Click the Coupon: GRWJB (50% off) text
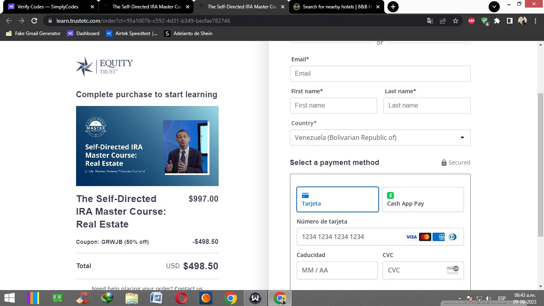 click(112, 242)
